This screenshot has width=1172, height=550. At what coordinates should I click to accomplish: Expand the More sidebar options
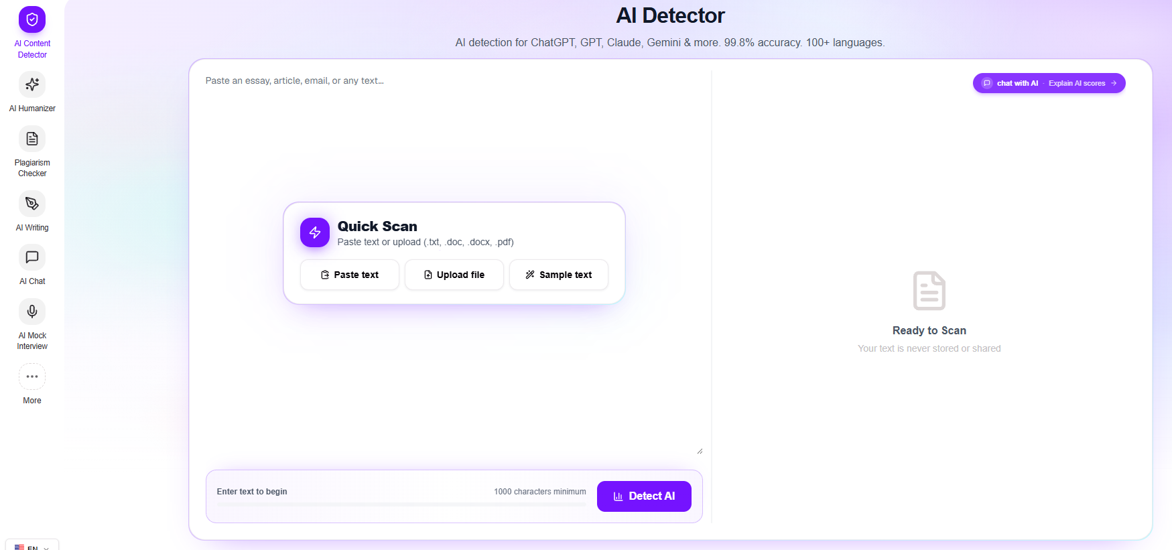(32, 376)
